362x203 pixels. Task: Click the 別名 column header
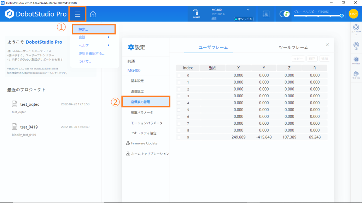click(x=212, y=68)
